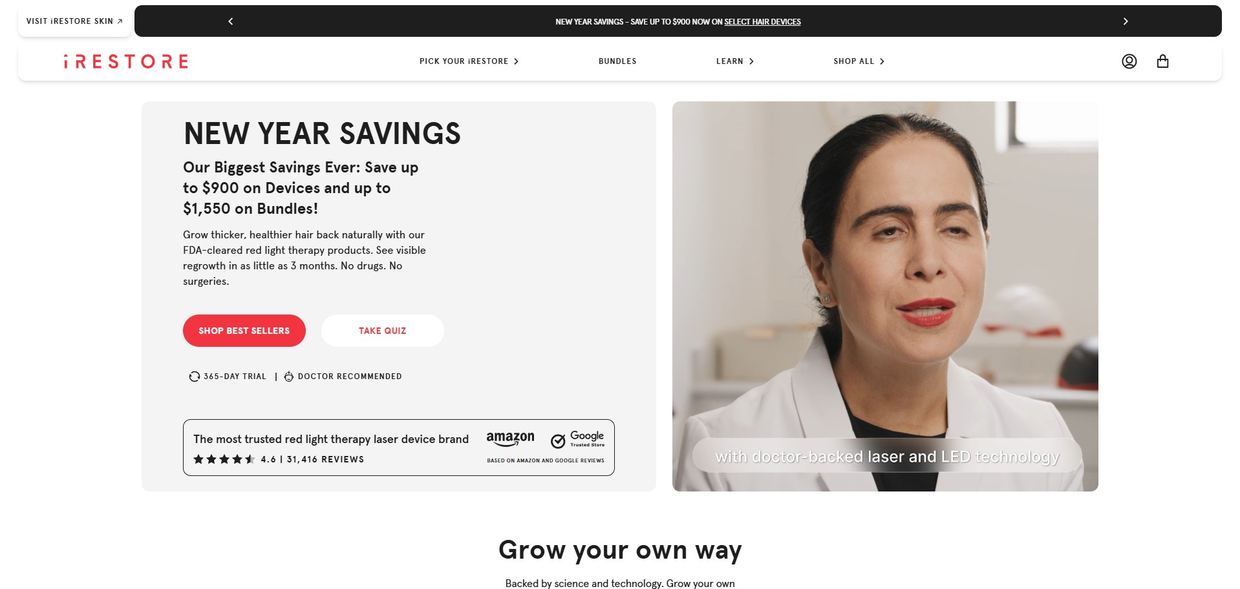This screenshot has width=1240, height=589.
Task: Expand the Shop All menu
Action: click(859, 61)
